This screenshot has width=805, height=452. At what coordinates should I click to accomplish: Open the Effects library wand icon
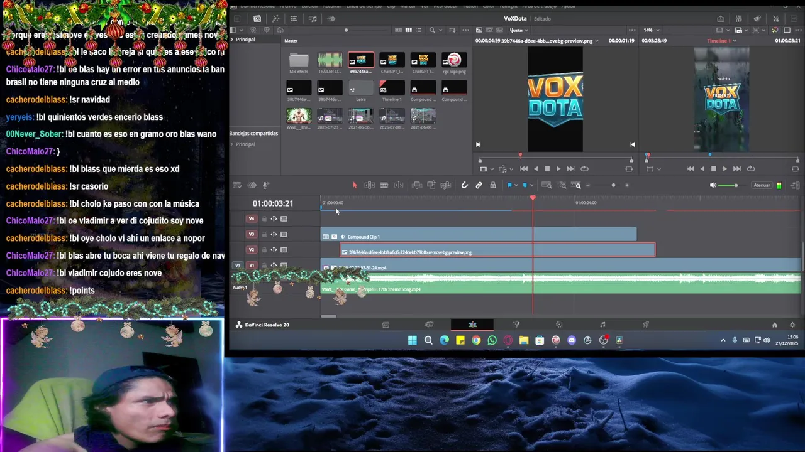(276, 19)
